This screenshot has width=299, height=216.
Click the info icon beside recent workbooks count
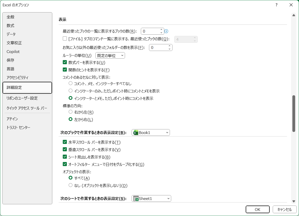pos(166,31)
